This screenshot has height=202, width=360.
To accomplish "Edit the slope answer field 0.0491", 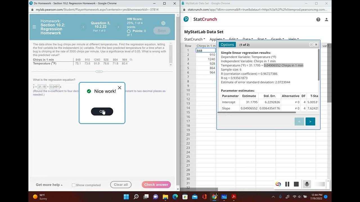I will click(55, 87).
